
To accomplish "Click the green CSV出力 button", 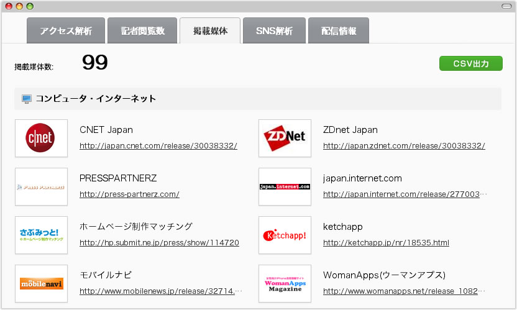I will (x=470, y=63).
